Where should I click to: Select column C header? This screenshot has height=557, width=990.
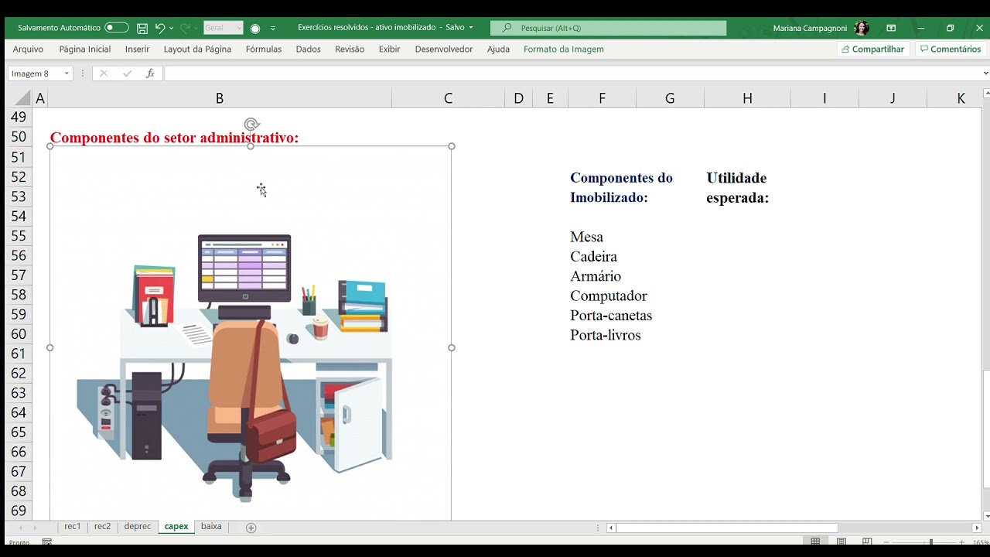coord(448,98)
